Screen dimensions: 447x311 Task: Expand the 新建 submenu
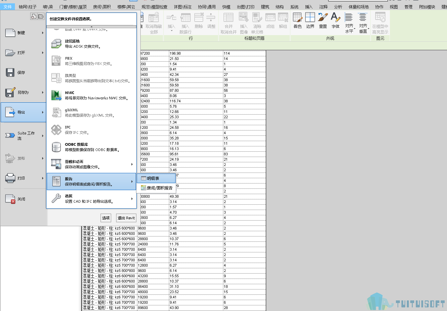tap(43, 33)
